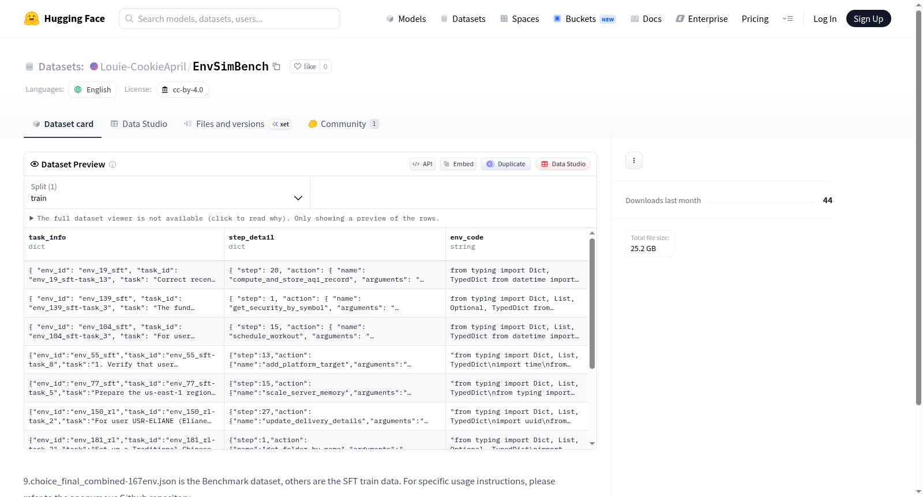Focus the search models, datasets, users field
923x497 pixels.
230,18
